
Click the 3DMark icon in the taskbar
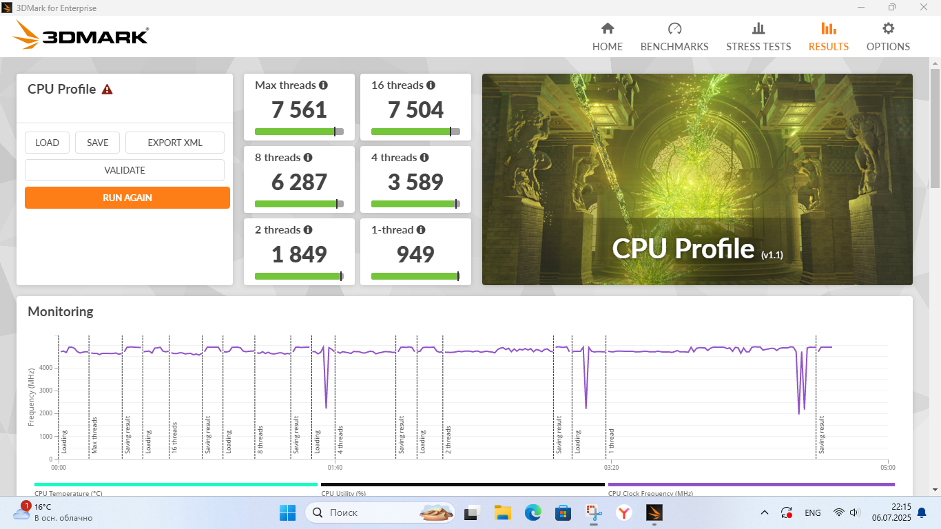[x=654, y=512]
